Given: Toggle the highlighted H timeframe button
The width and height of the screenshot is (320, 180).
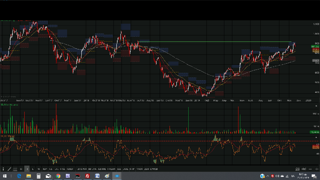Looking at the screenshot, I should (x=27, y=169).
